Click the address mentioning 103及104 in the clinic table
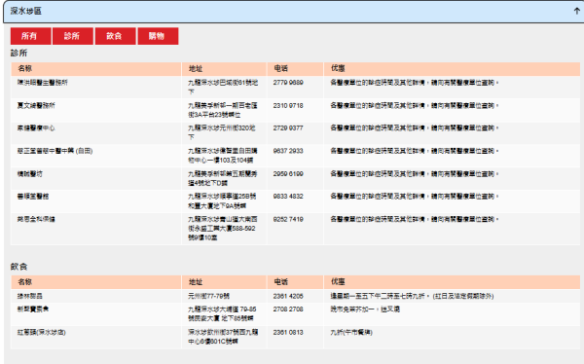 (222, 156)
